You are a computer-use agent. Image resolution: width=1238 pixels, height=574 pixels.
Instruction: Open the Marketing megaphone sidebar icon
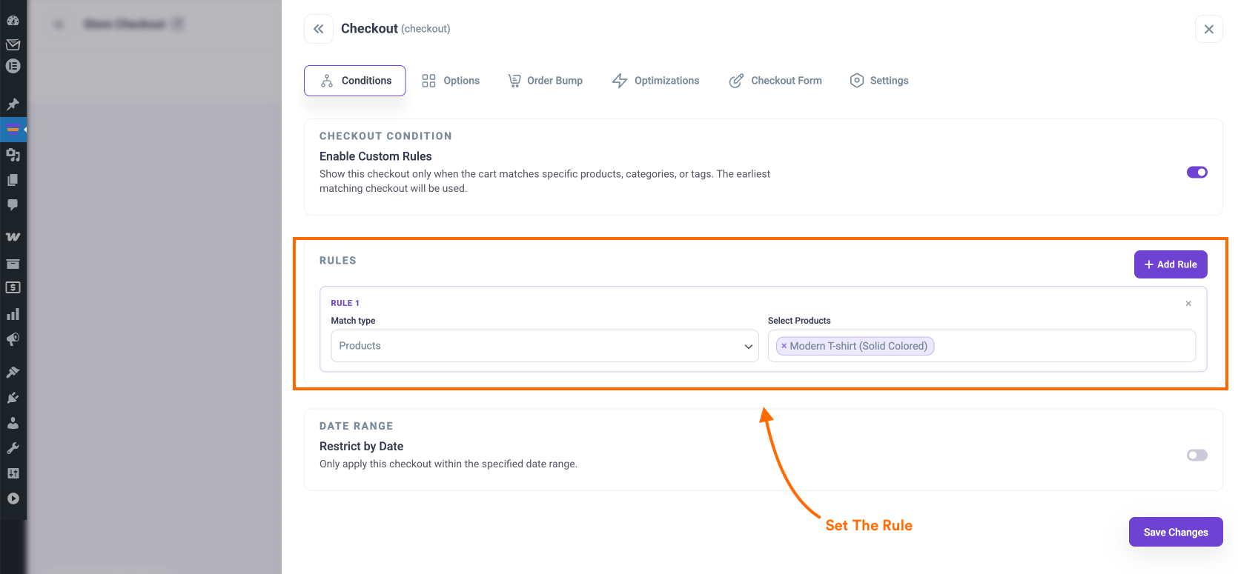[x=13, y=339]
